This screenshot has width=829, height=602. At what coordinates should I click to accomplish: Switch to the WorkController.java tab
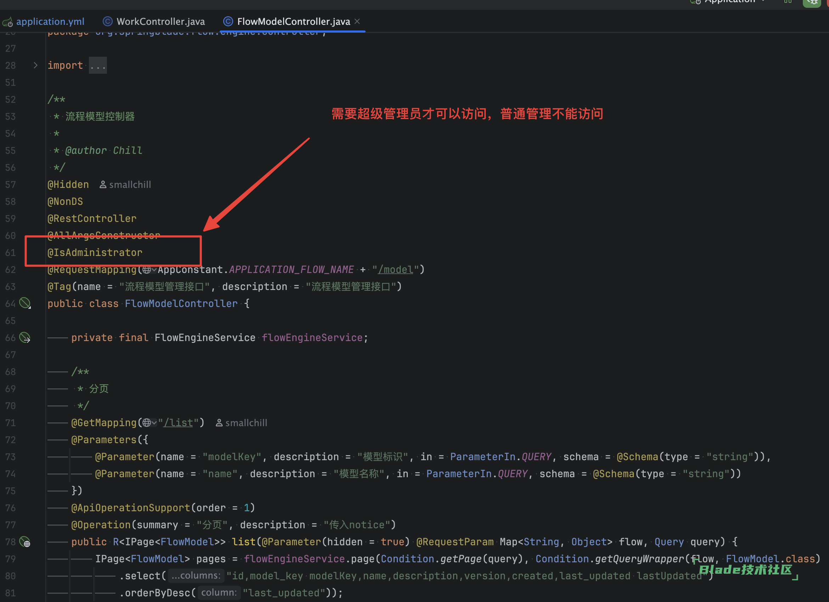click(160, 22)
